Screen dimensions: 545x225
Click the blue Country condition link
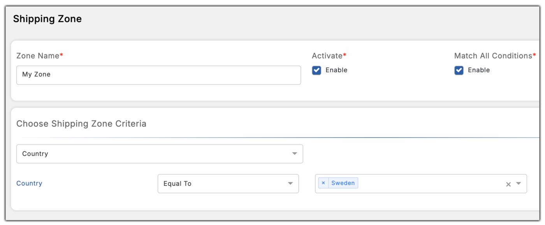tap(29, 183)
